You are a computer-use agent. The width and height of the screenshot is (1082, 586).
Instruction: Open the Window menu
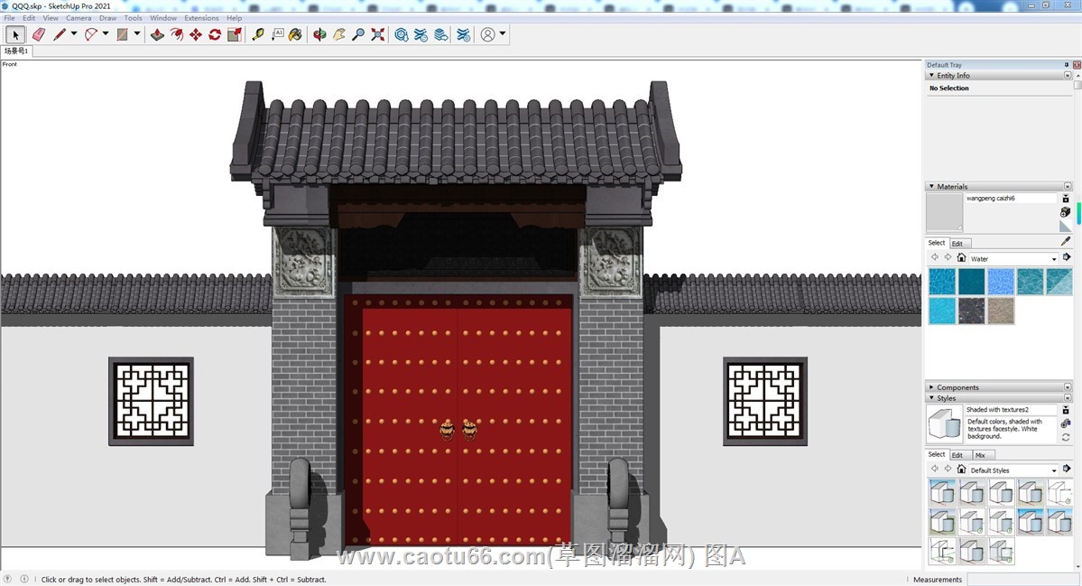point(163,18)
